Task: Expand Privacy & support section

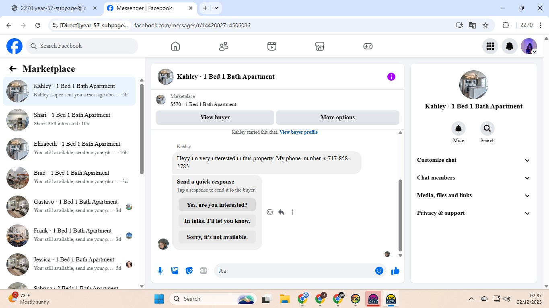Action: [x=474, y=213]
